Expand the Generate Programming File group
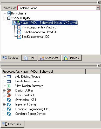The image size is (101, 129). 4,109
